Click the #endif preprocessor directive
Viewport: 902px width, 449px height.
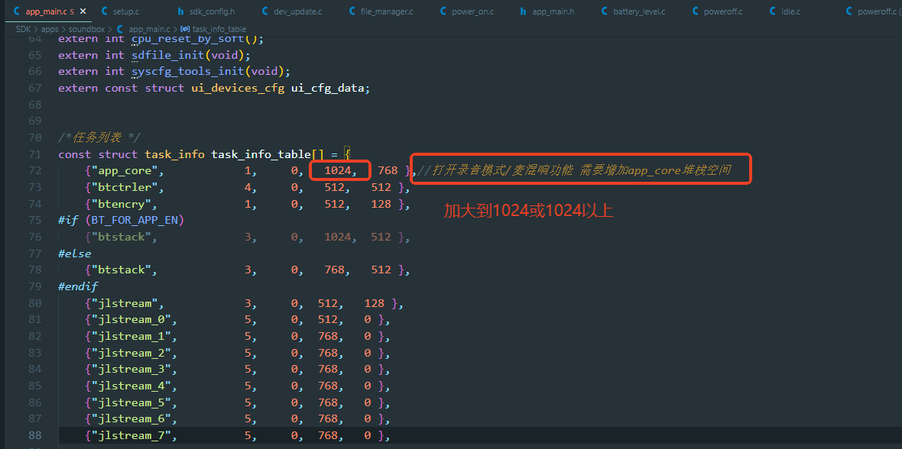pyautogui.click(x=78, y=286)
